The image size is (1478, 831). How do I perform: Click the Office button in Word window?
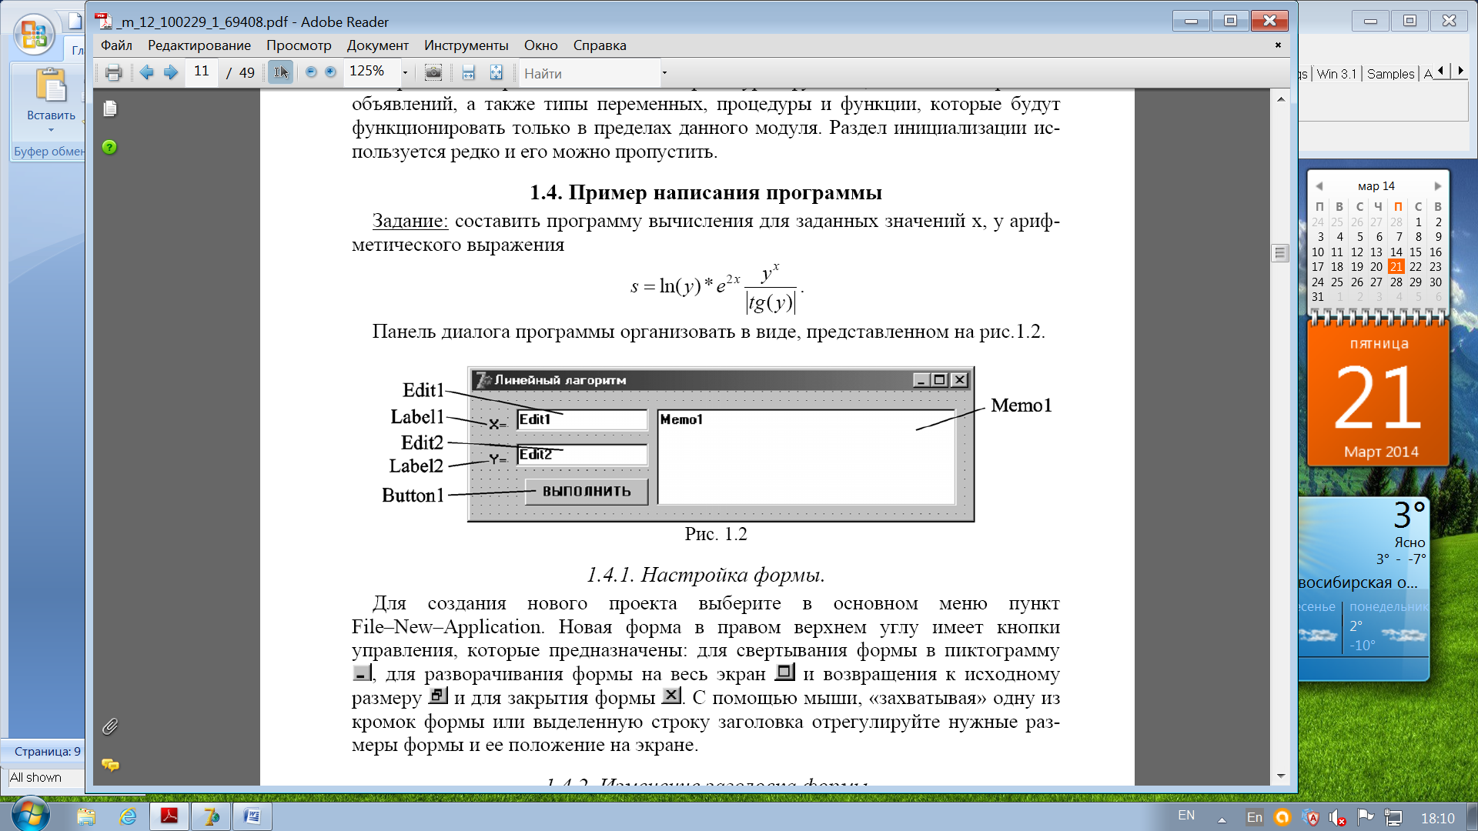pos(35,35)
